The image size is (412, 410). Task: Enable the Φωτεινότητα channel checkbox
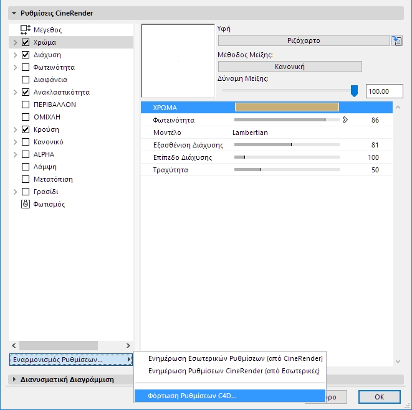(26, 67)
